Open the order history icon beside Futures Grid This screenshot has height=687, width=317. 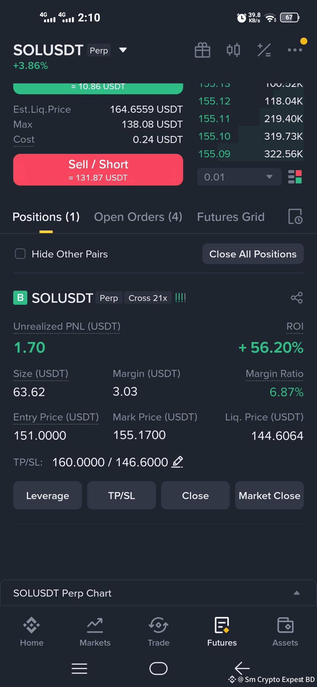[x=295, y=217]
